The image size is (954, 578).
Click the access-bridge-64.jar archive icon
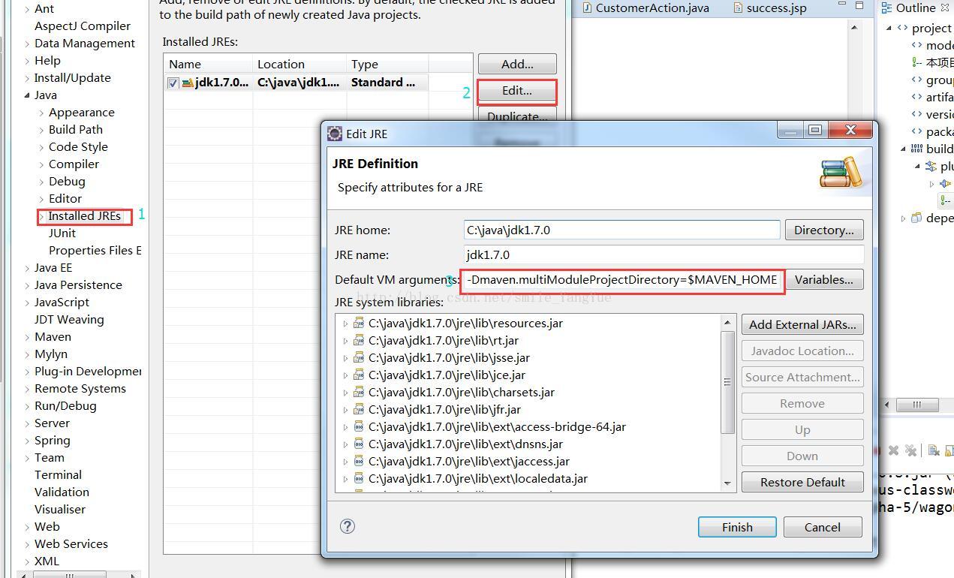[x=359, y=427]
